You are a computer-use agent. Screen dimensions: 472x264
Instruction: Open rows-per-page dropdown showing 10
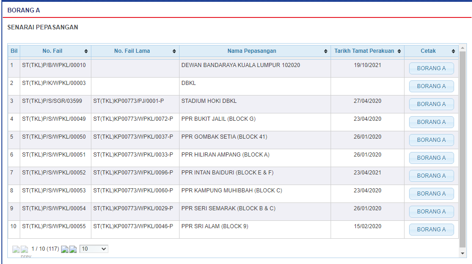click(x=94, y=249)
